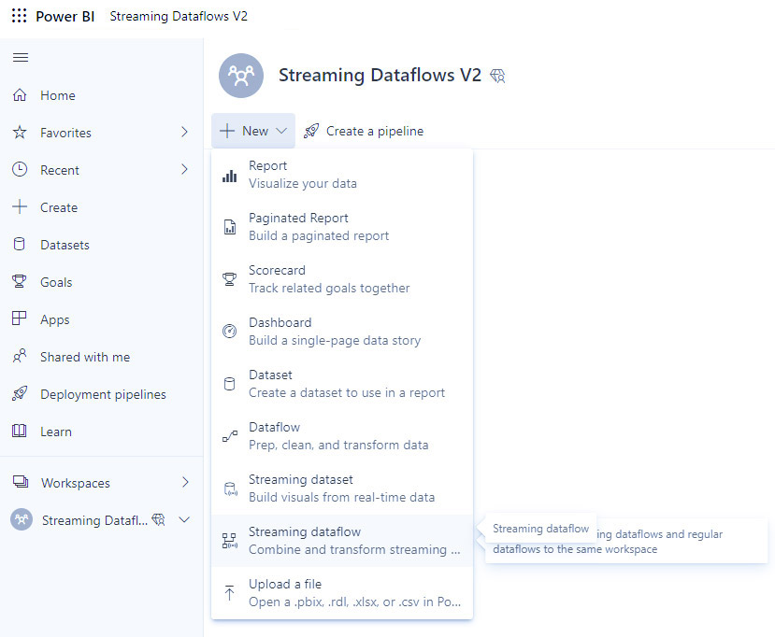Click the rocket icon next to Create a pipeline
The width and height of the screenshot is (775, 637).
tap(311, 131)
